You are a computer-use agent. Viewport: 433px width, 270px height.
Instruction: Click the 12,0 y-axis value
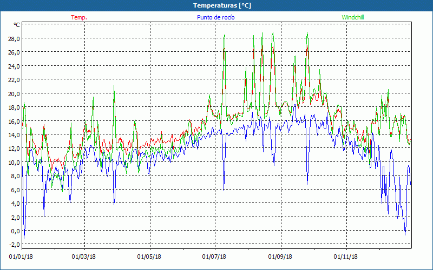[x=14, y=148]
